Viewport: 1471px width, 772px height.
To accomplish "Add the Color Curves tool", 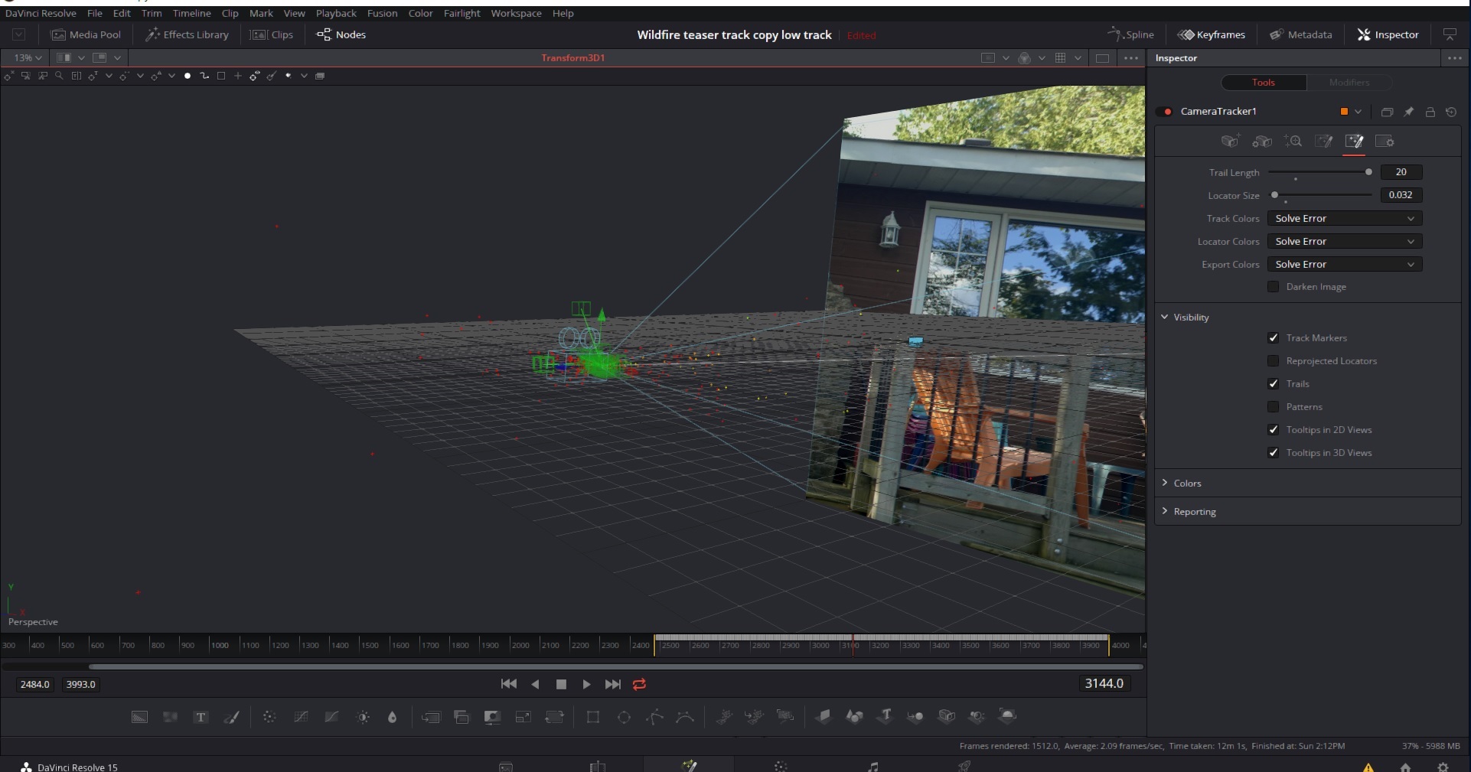I will [x=301, y=717].
